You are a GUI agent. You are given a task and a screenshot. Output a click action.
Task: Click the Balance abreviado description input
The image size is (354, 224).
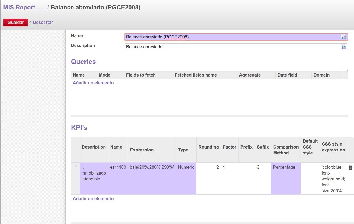pos(231,47)
